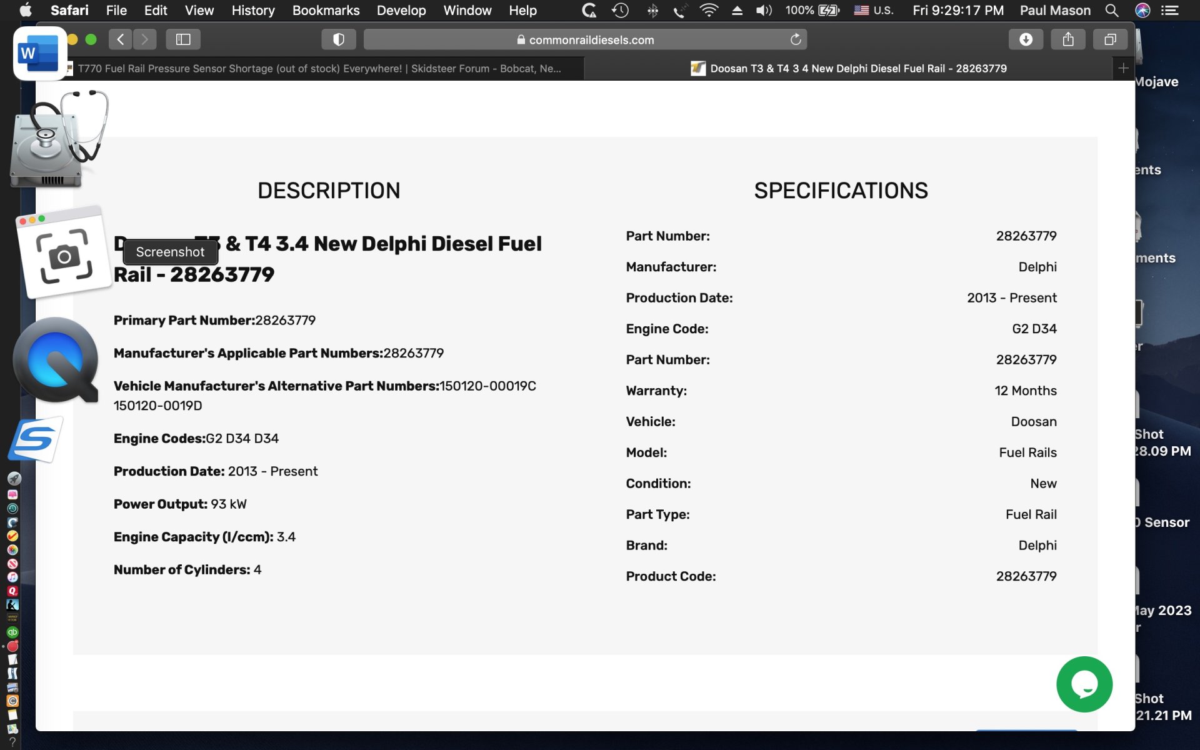Open the volume control in menu bar
The image size is (1200, 750).
tap(764, 10)
